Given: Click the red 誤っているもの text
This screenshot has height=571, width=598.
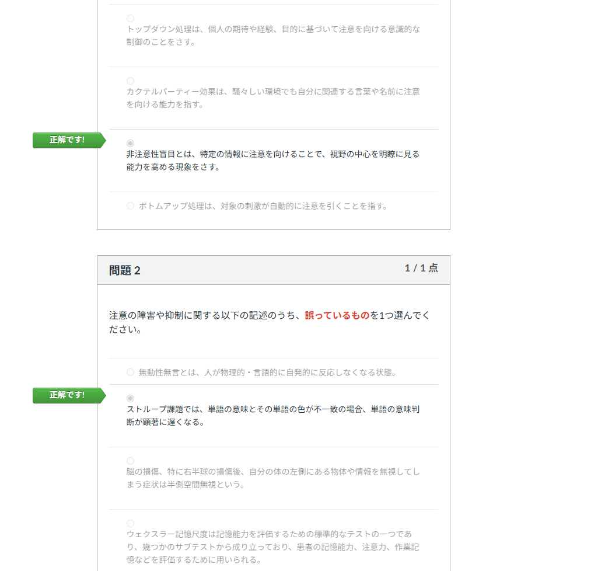Looking at the screenshot, I should pos(337,315).
